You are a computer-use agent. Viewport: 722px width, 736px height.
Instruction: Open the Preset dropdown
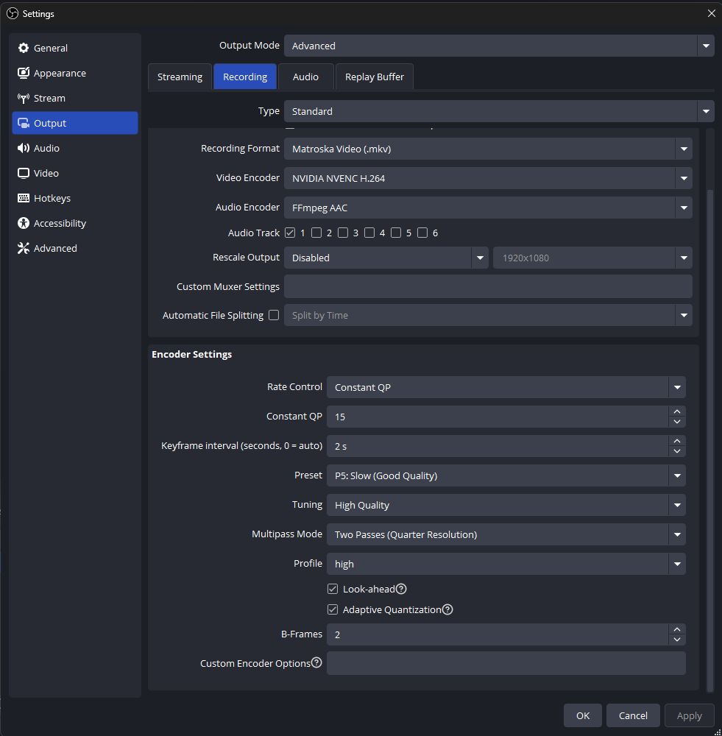[506, 475]
